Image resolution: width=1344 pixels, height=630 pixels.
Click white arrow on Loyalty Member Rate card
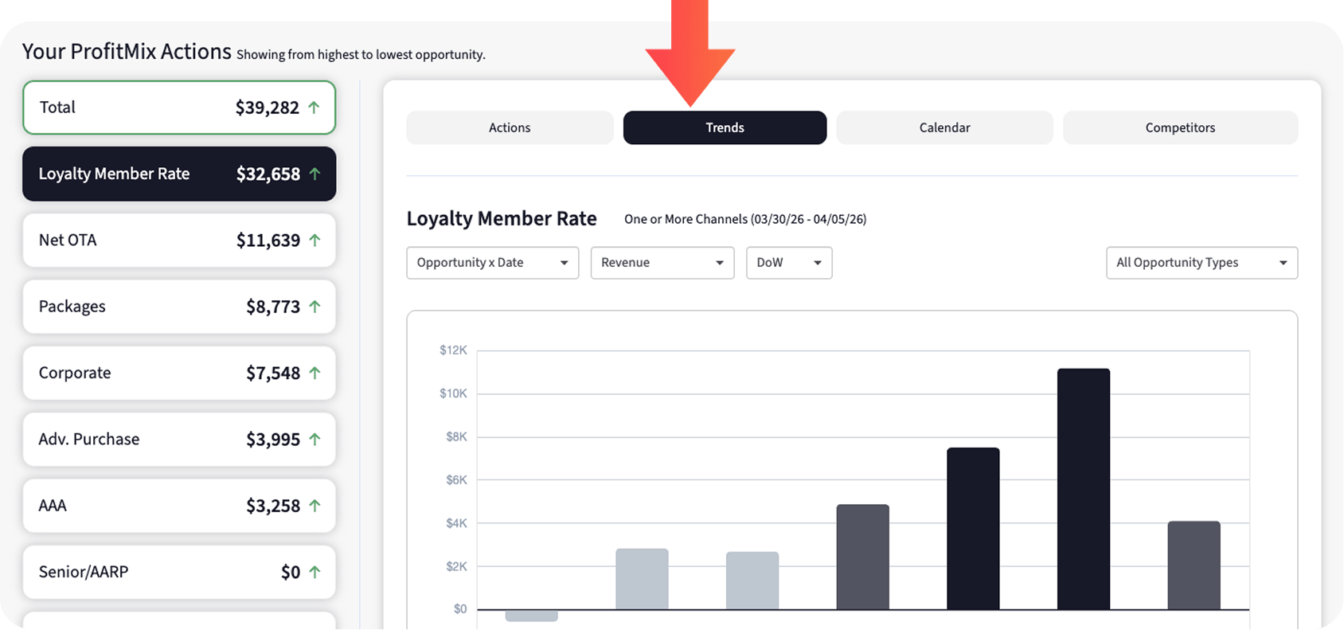(315, 174)
